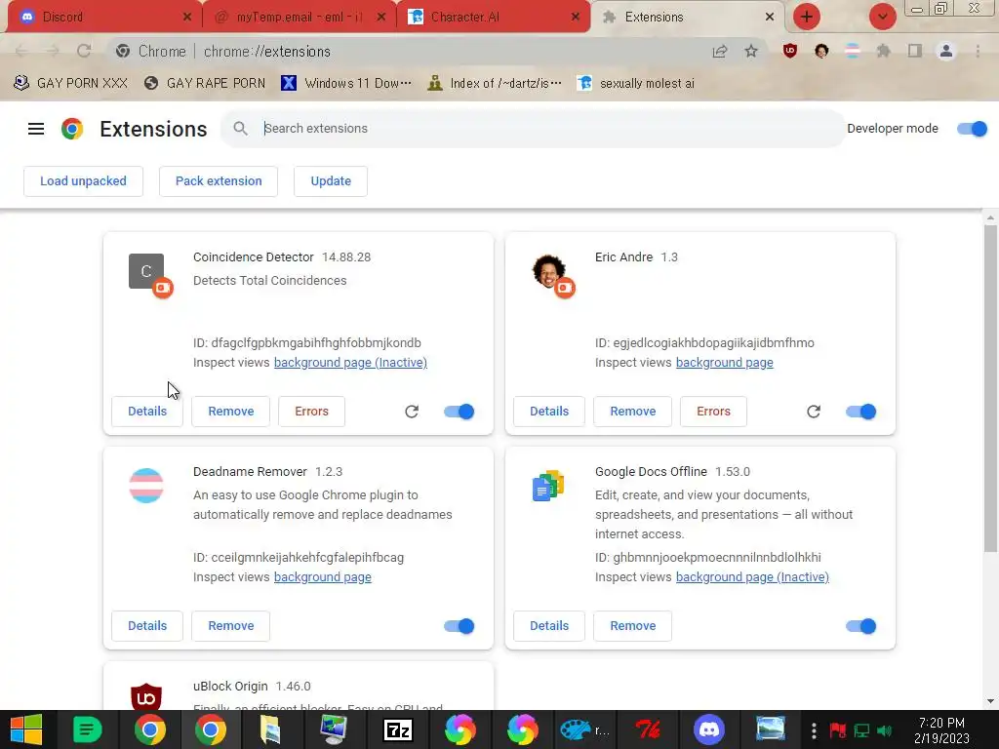Click the Search extensions field
The height and width of the screenshot is (749, 999).
click(533, 129)
